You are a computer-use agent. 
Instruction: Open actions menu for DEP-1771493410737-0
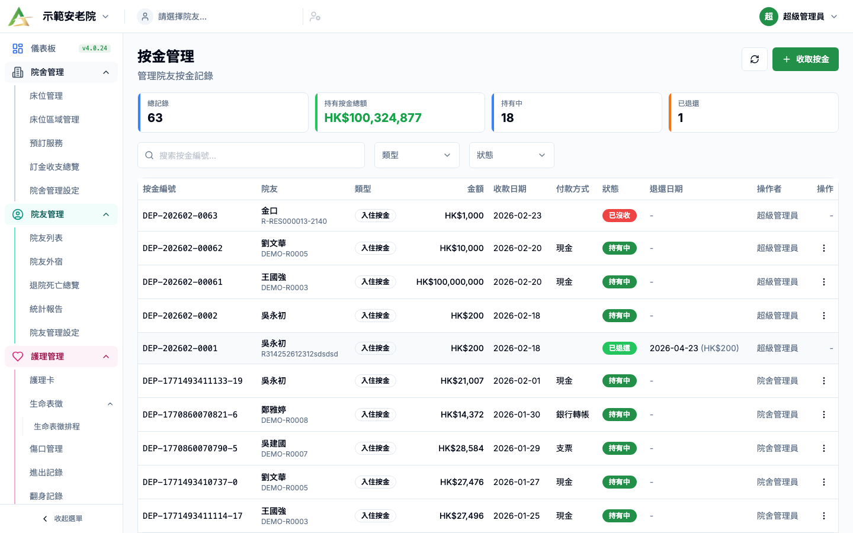pyautogui.click(x=824, y=482)
